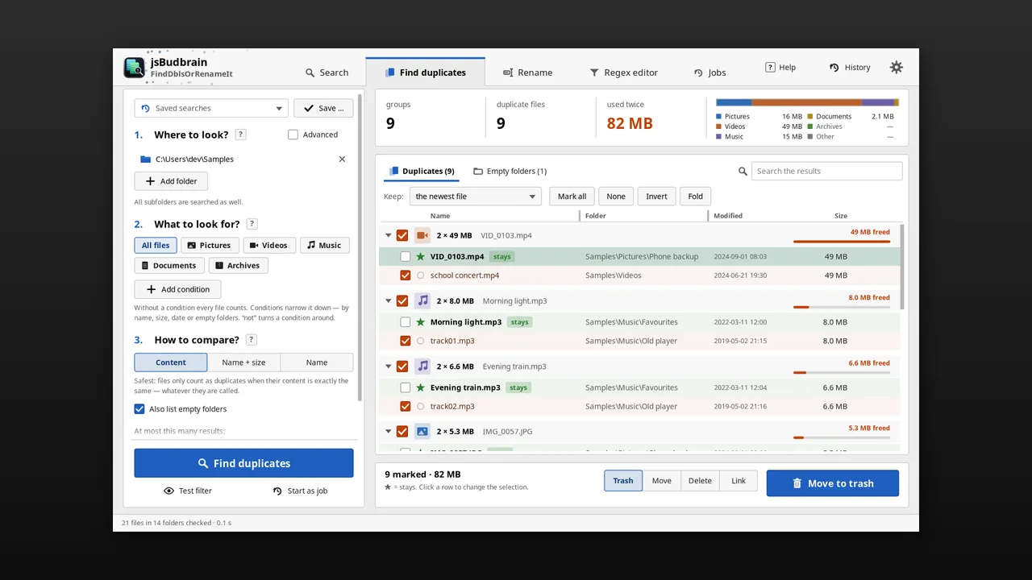
Task: Click the circle marker next to track01.mp3
Action: (x=420, y=341)
